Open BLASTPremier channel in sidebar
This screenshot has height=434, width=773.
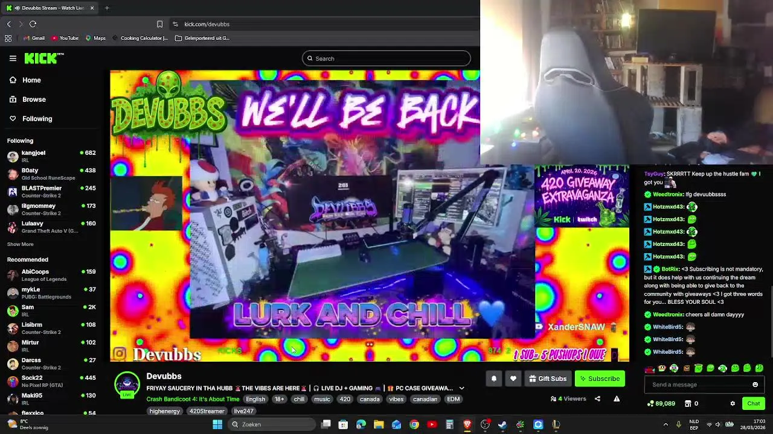(x=52, y=192)
